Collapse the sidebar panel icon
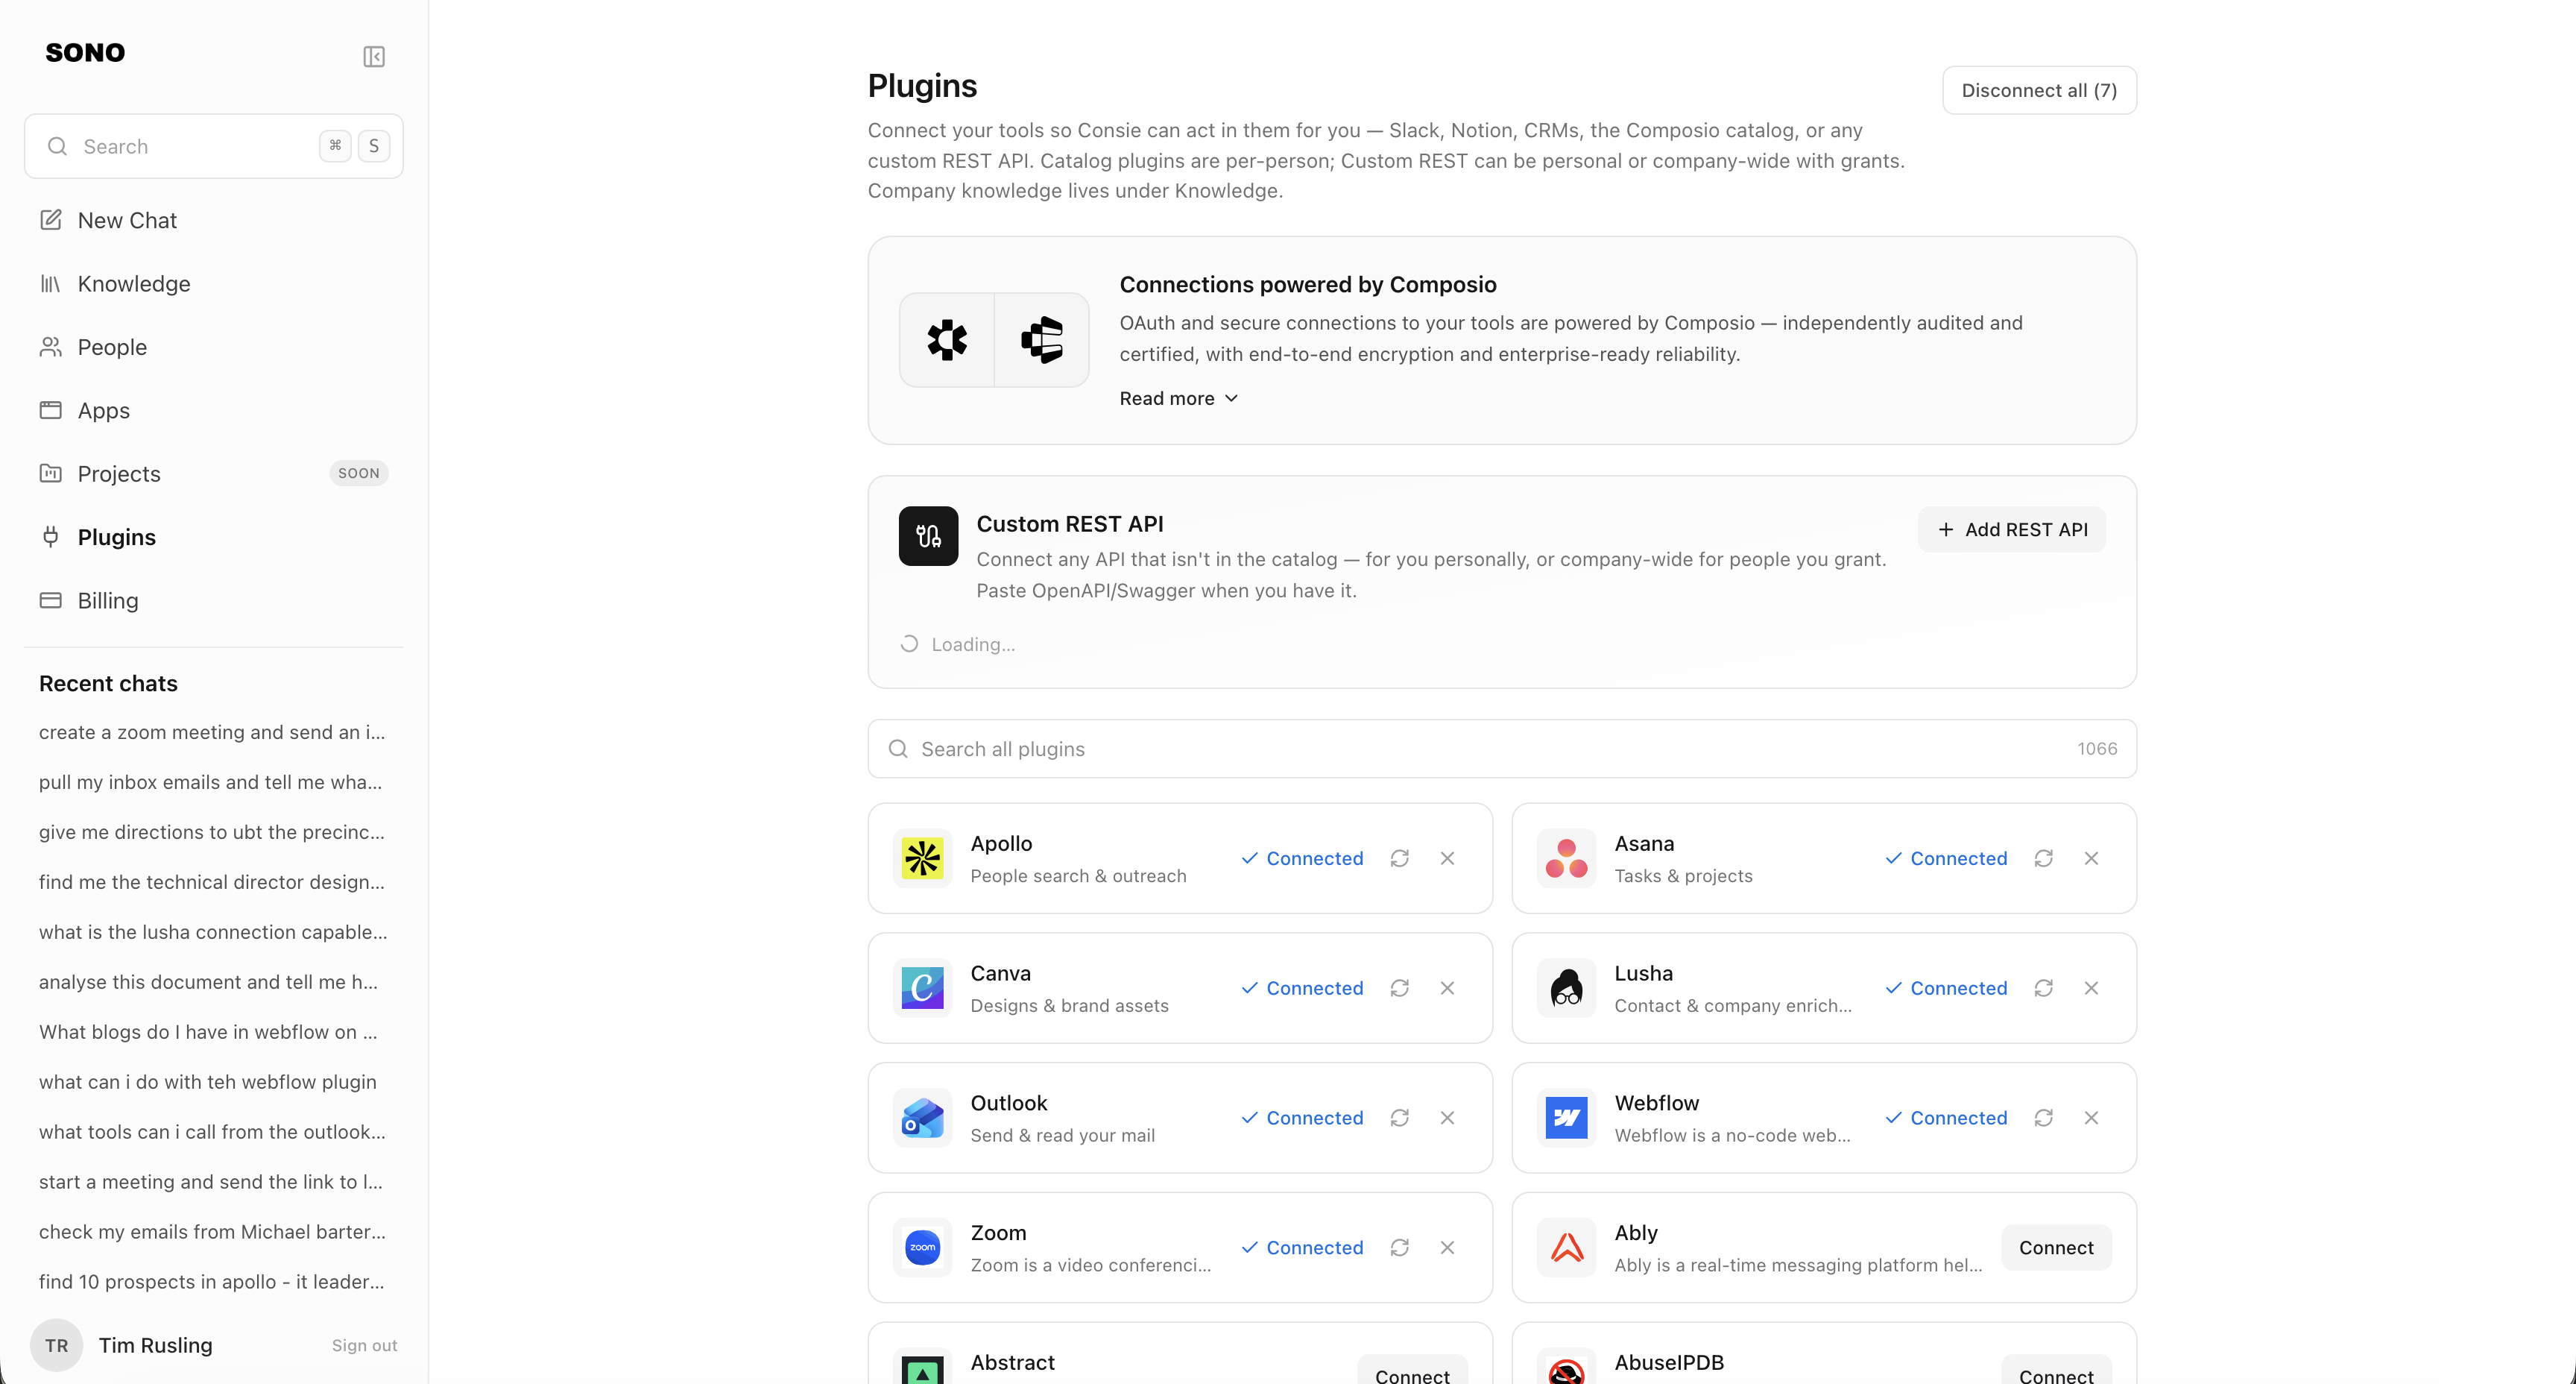 [x=374, y=56]
